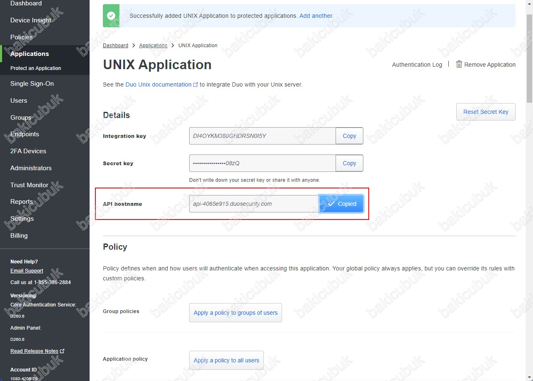Open Protect an Application submenu item
This screenshot has height=381, width=533.
tap(36, 68)
